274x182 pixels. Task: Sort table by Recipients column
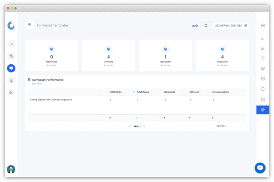tap(170, 92)
